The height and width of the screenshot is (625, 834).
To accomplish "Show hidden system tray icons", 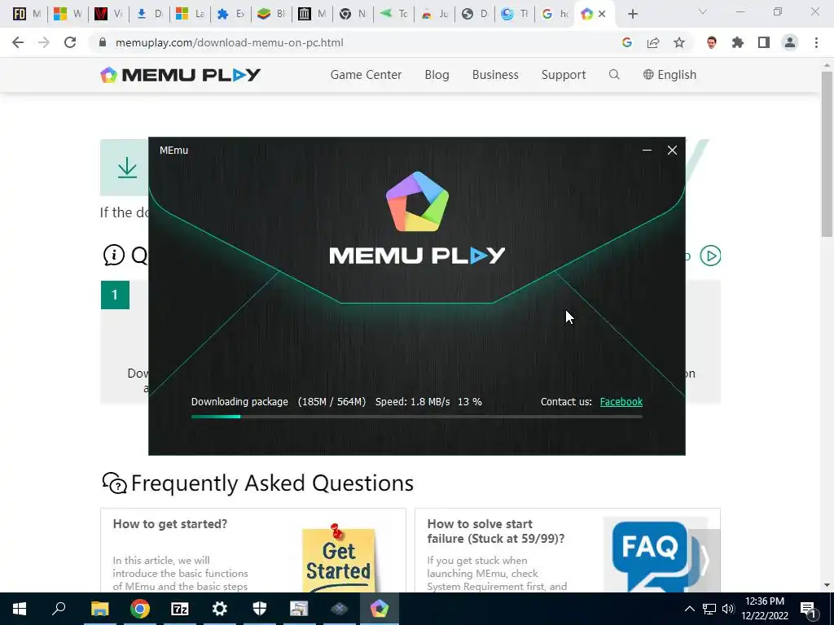I will [689, 609].
